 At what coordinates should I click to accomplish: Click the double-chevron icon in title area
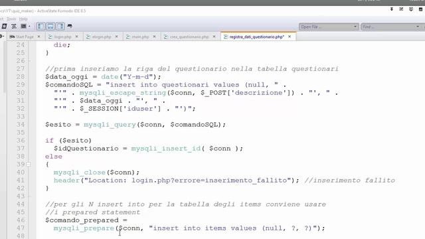392,9
